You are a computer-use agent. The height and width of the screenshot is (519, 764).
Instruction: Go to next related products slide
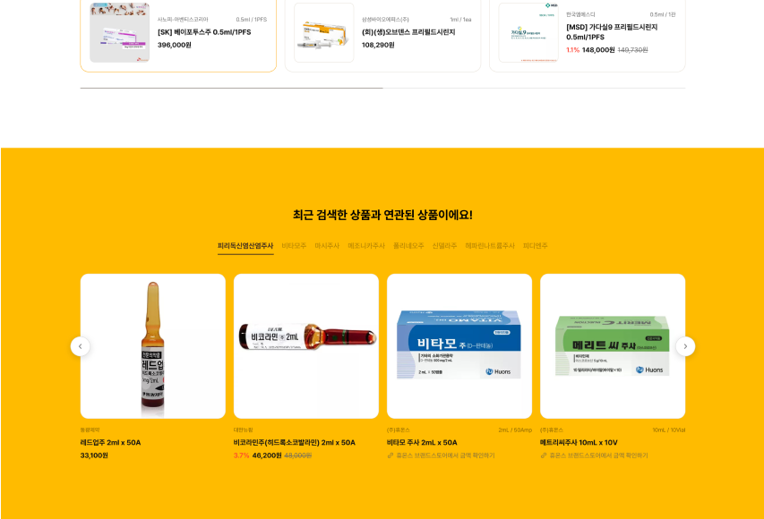685,346
